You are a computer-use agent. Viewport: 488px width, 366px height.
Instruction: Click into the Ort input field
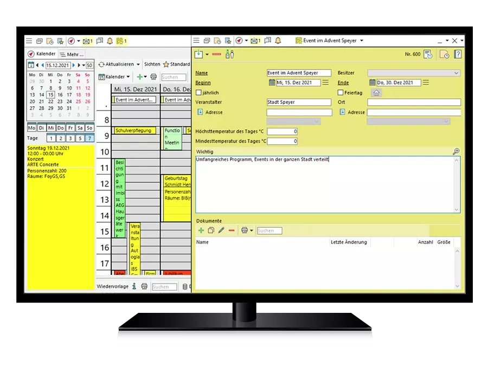tap(414, 102)
